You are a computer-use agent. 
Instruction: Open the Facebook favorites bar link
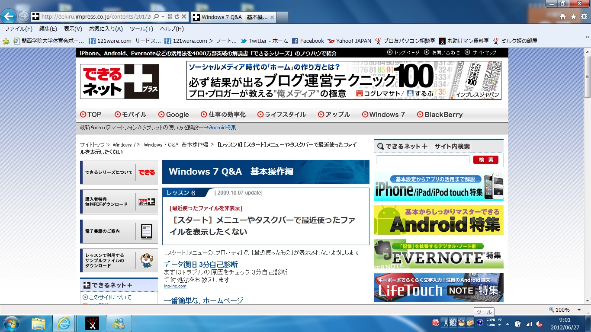pos(308,41)
